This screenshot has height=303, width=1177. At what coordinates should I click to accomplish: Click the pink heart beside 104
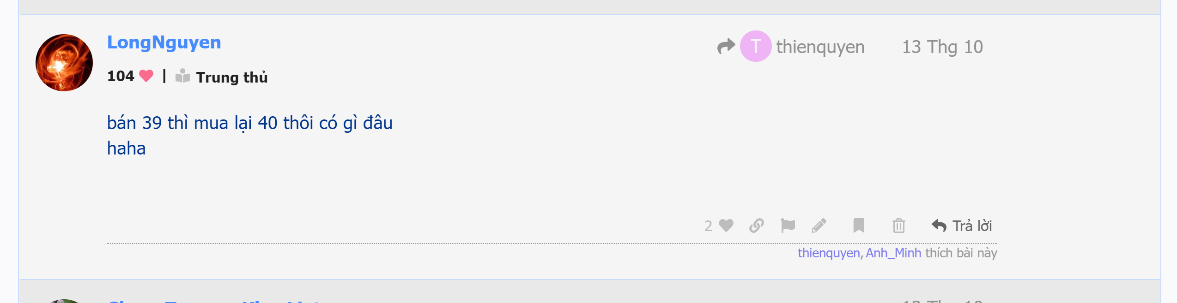pyautogui.click(x=146, y=76)
